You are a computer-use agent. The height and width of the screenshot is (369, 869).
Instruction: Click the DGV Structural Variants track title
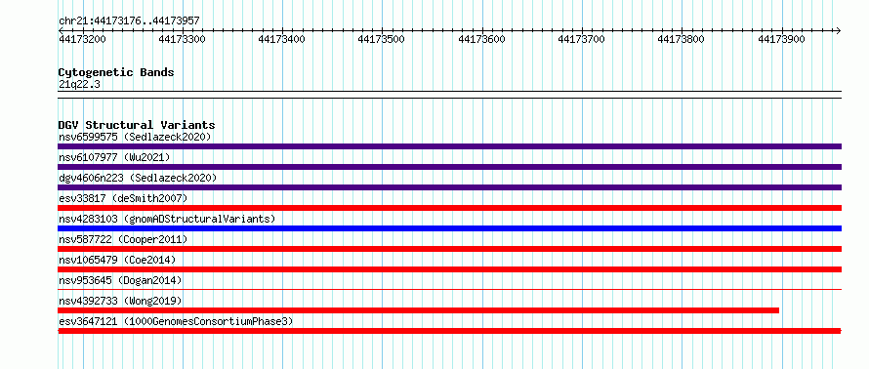tap(137, 125)
